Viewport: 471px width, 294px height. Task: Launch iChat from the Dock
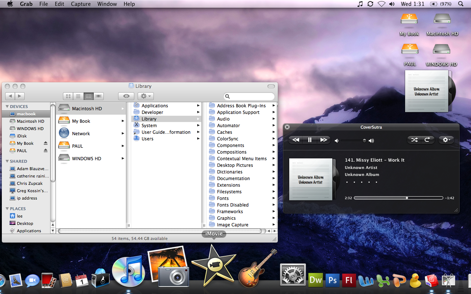pyautogui.click(x=32, y=281)
